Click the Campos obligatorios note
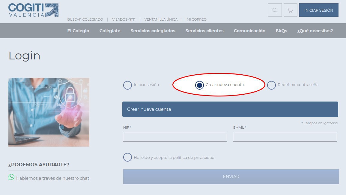Image resolution: width=346 pixels, height=195 pixels. (x=319, y=123)
